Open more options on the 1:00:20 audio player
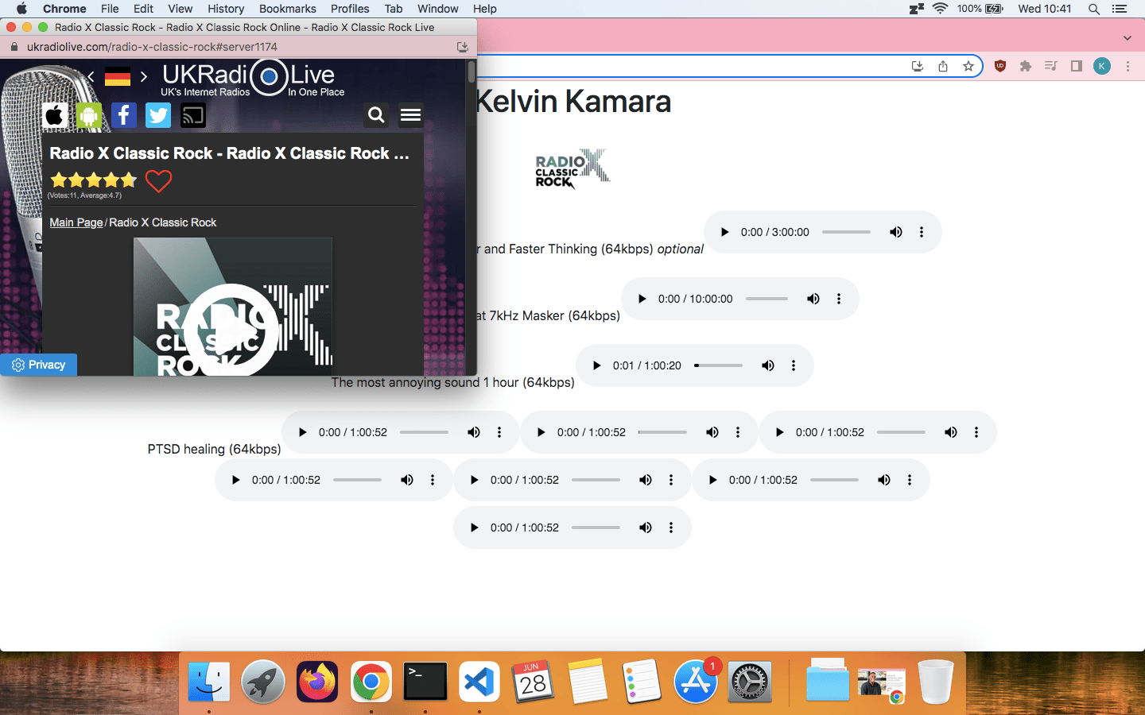Screen dimensions: 1145x715 pyautogui.click(x=794, y=365)
